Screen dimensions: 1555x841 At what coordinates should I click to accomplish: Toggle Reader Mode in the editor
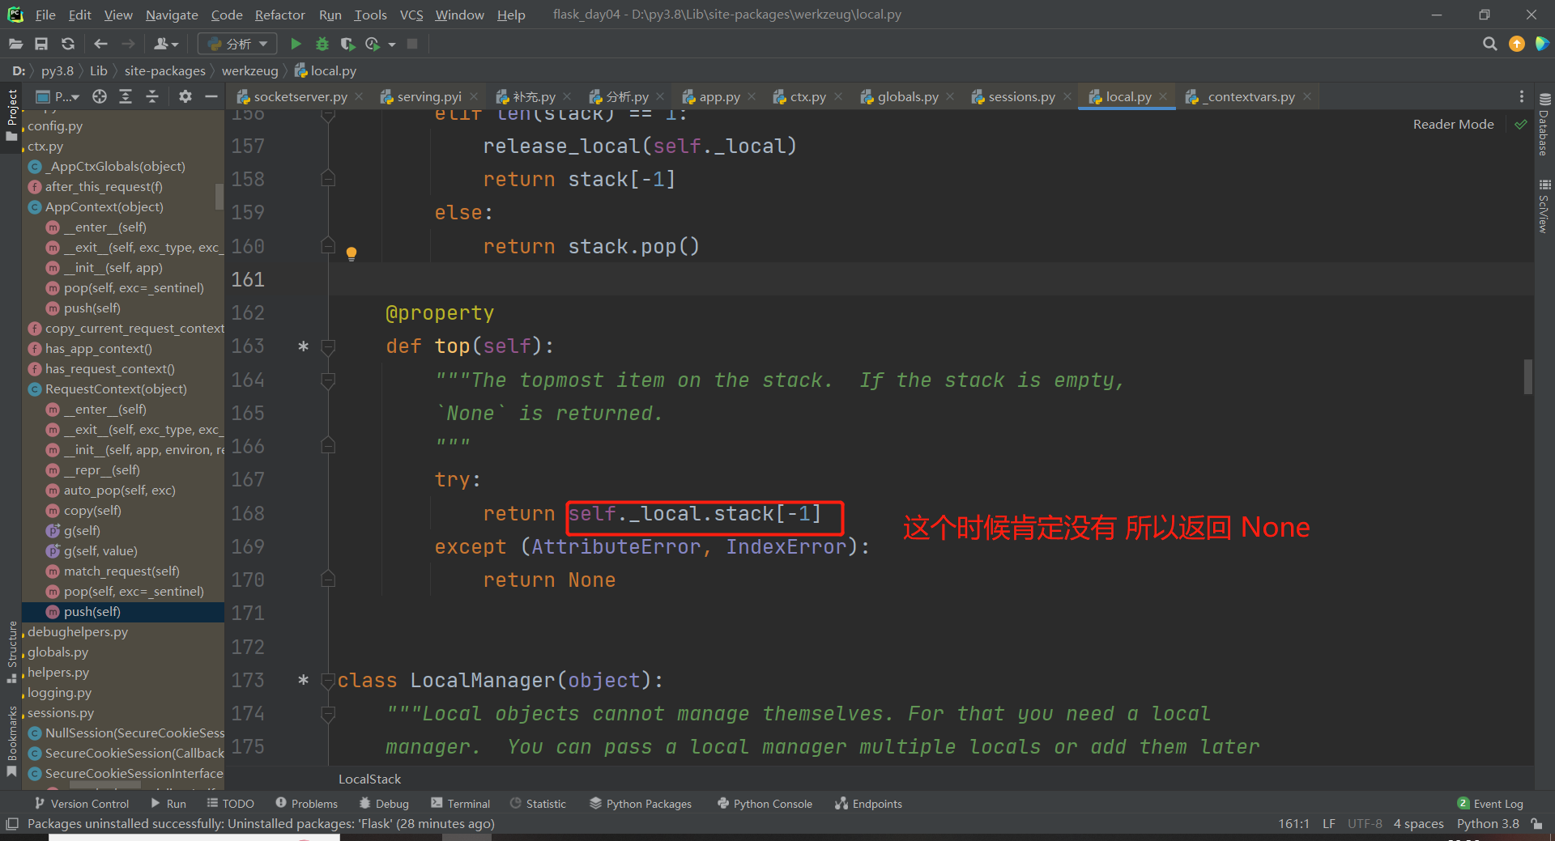(1453, 125)
